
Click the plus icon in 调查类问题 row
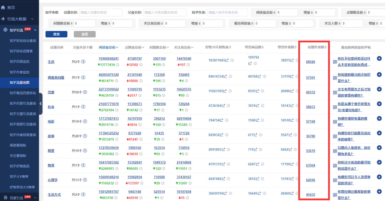[x=379, y=74]
